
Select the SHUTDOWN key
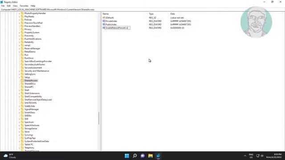coord(30,103)
